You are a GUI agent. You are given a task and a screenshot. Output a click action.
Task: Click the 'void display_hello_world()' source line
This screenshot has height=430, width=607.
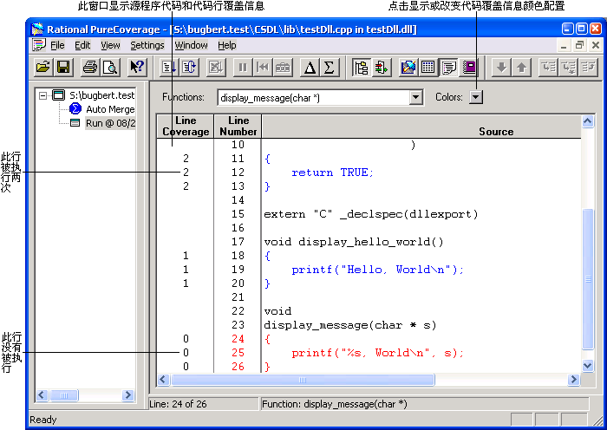(x=354, y=242)
